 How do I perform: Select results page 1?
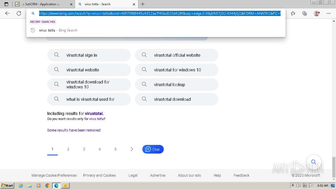[x=52, y=149]
